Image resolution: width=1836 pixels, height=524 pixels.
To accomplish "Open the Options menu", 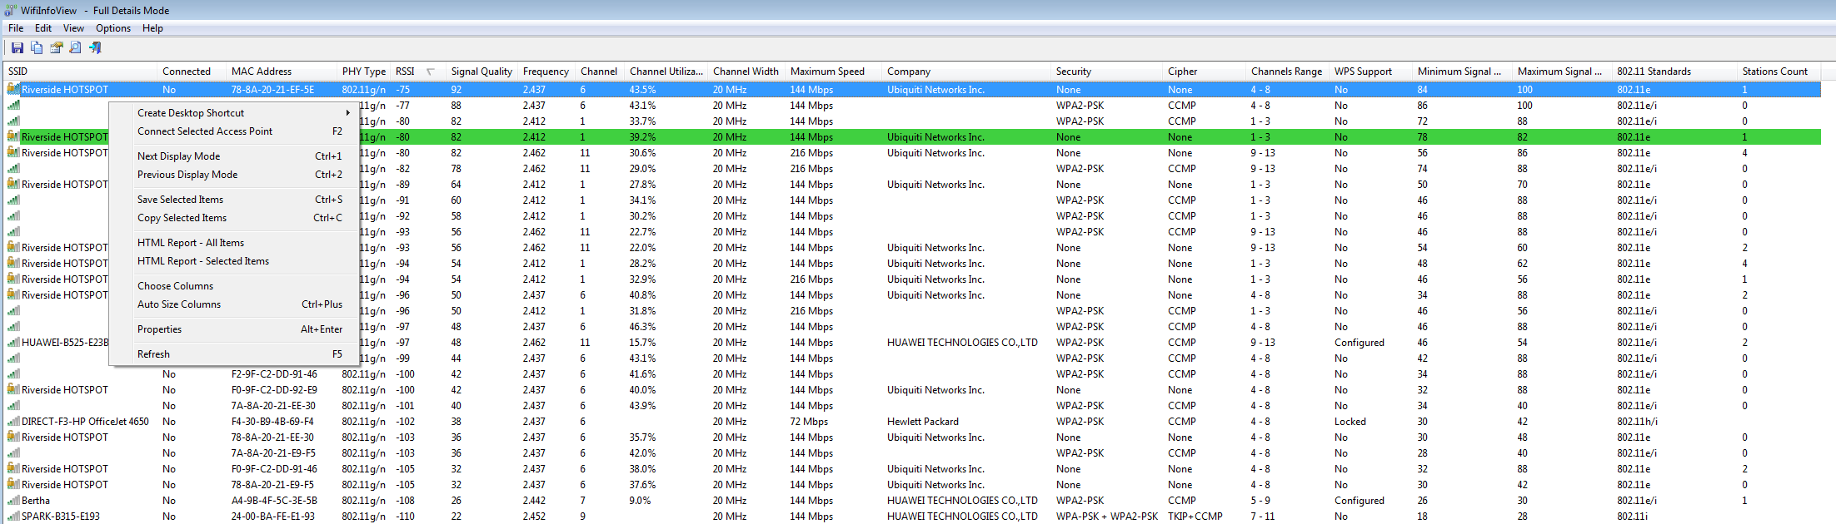I will 113,28.
